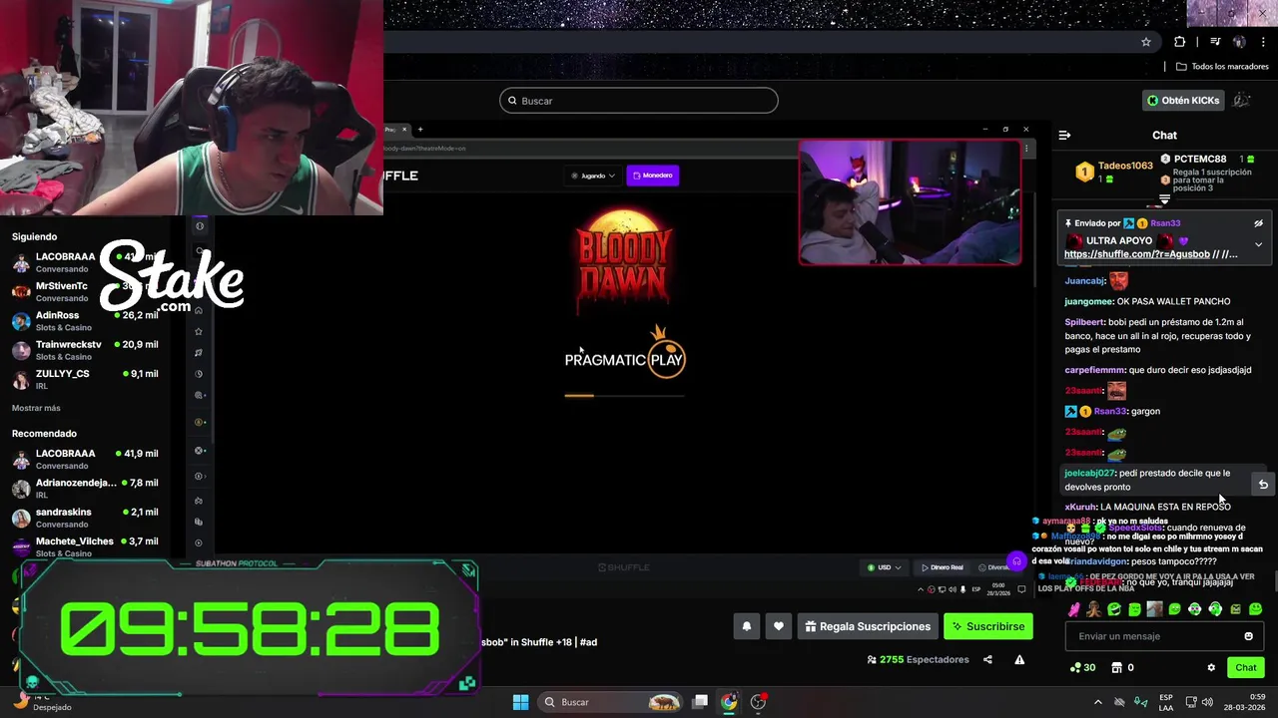Viewport: 1278px width, 718px height.
Task: Focus the Buscar search field on Kick
Action: point(639,101)
